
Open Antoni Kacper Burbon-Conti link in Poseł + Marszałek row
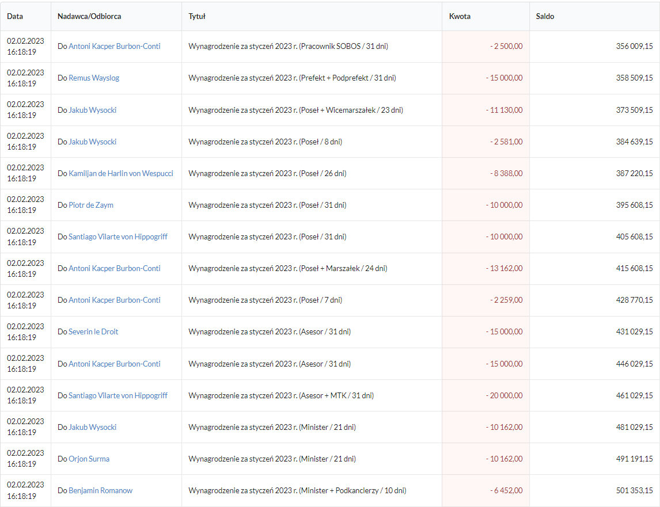pos(114,268)
